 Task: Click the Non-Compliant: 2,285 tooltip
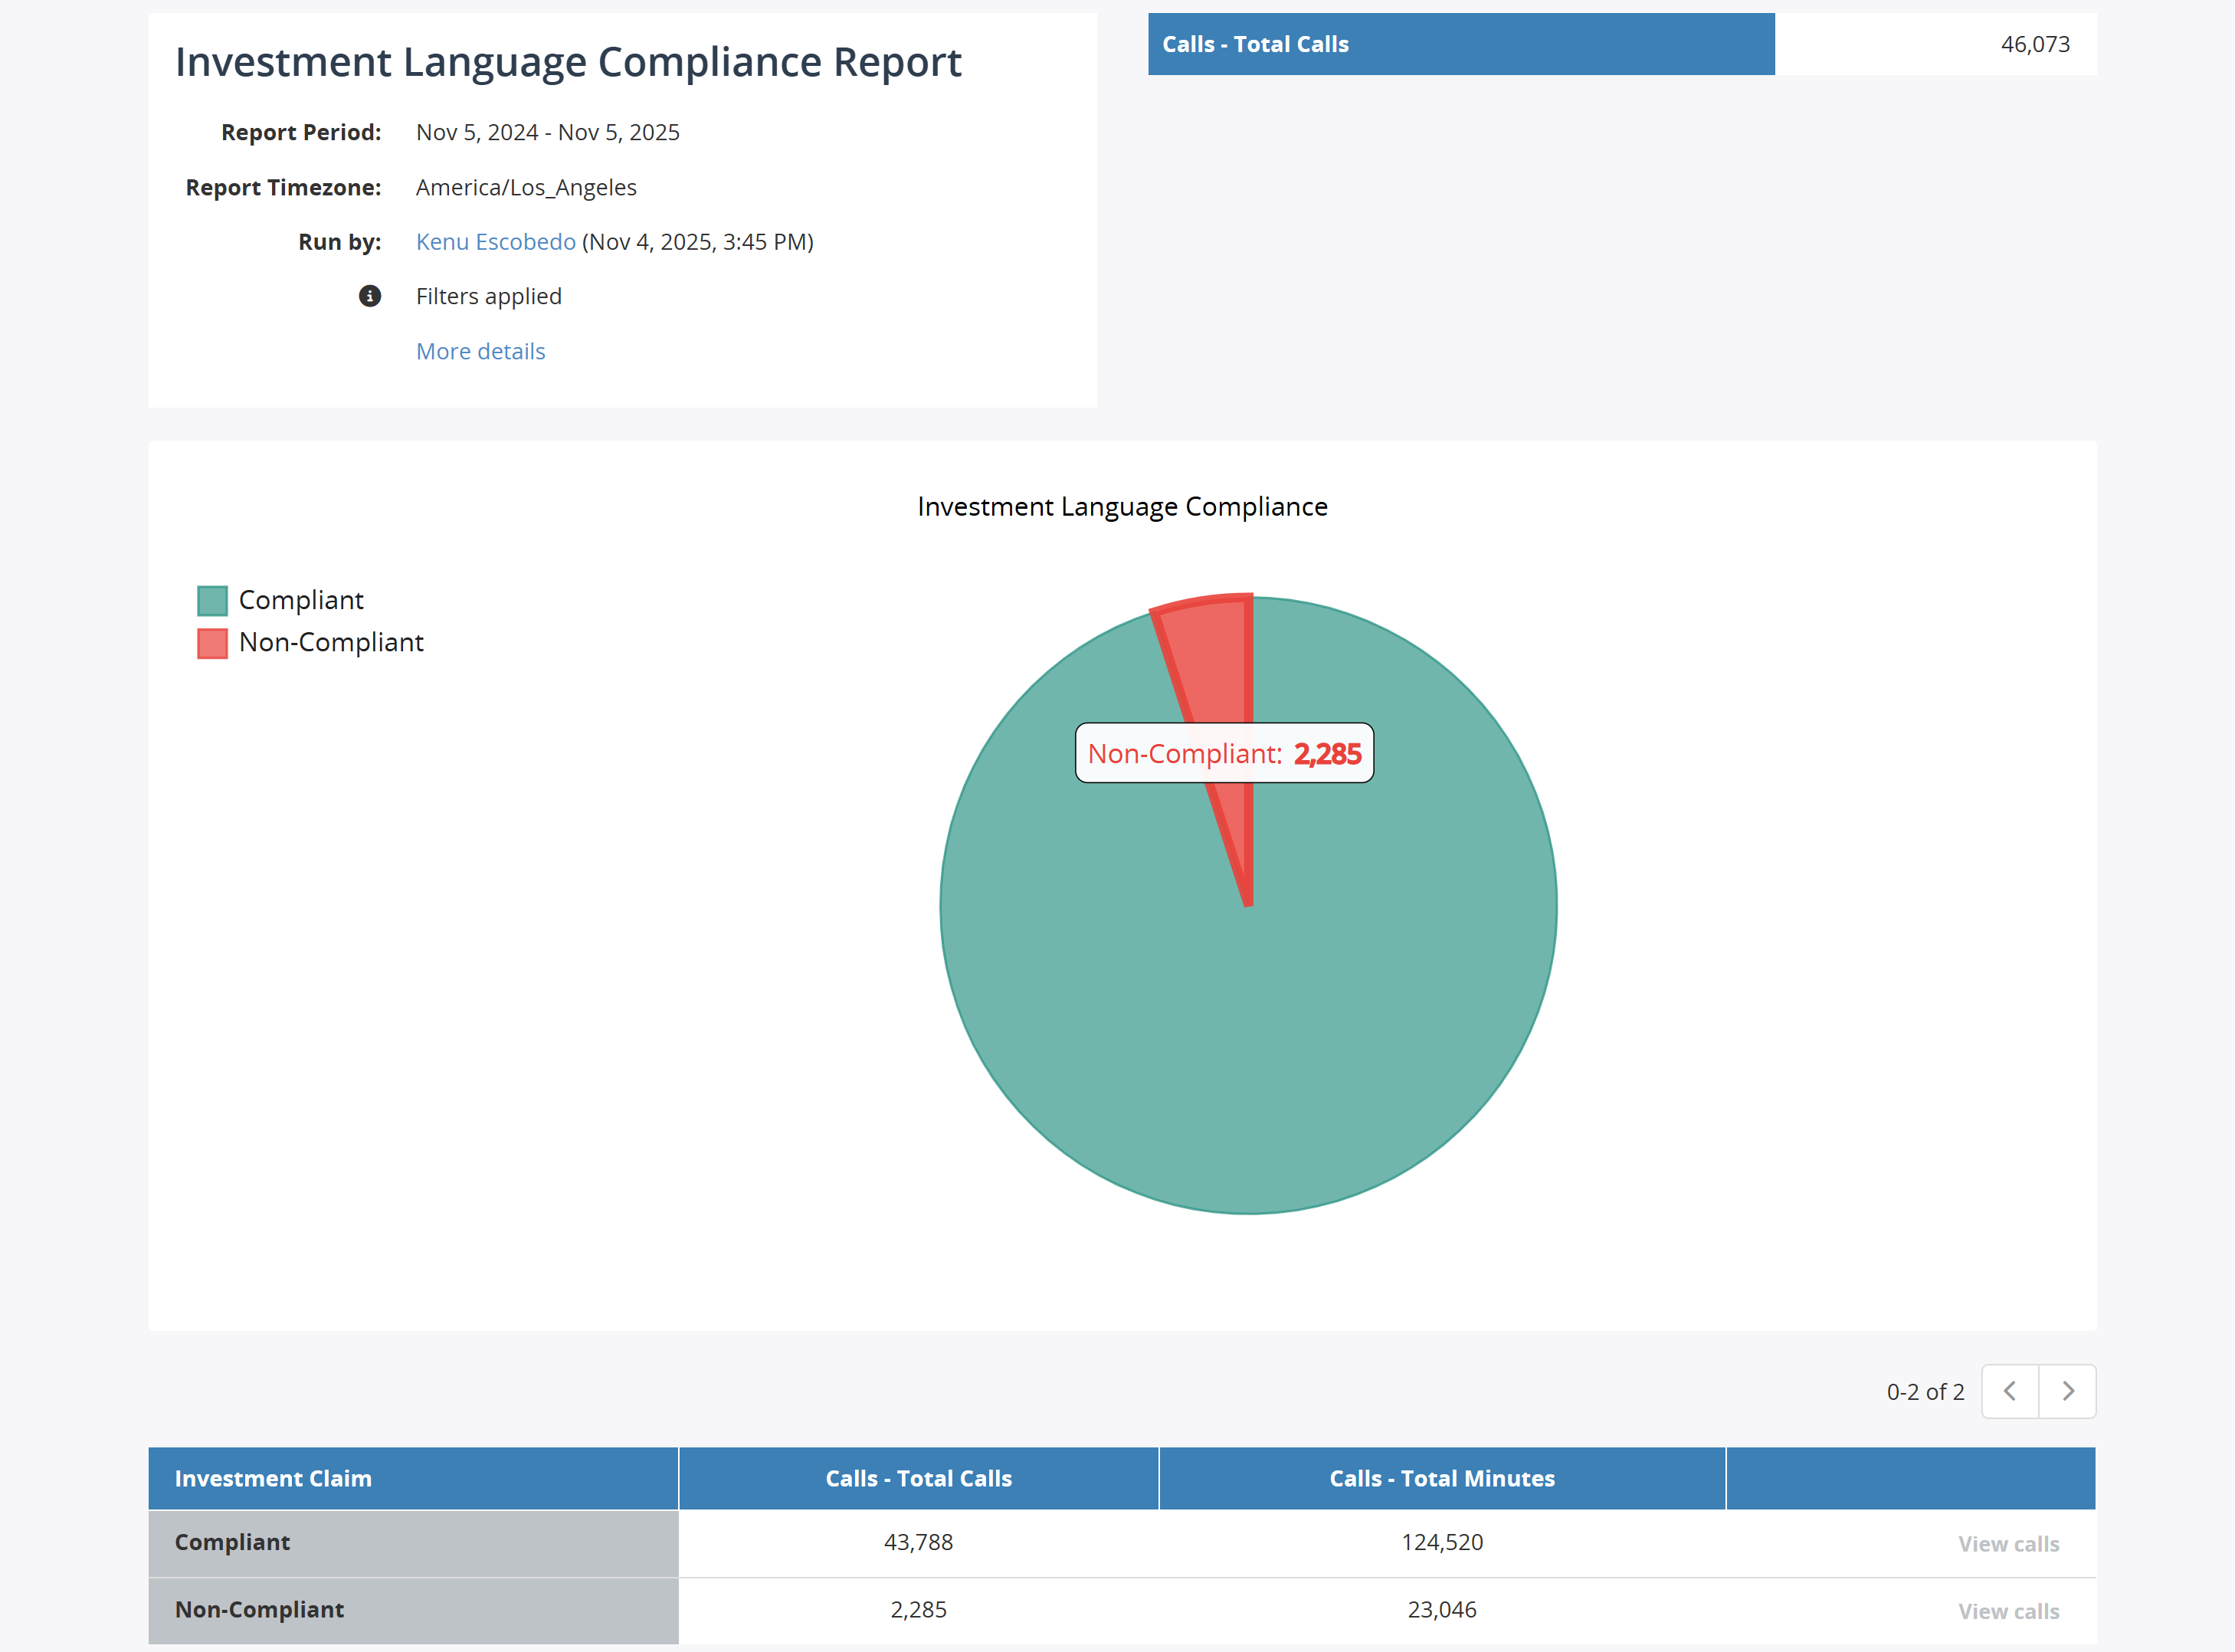[x=1224, y=753]
